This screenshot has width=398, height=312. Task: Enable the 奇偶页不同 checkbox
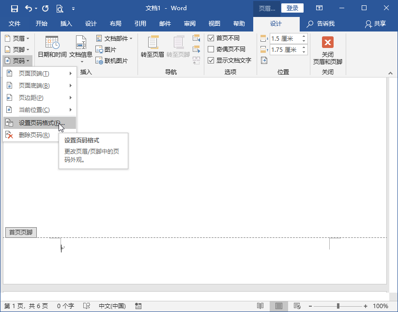click(211, 49)
